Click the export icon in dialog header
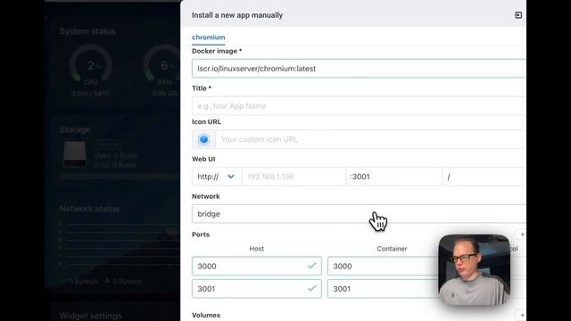 click(x=517, y=15)
